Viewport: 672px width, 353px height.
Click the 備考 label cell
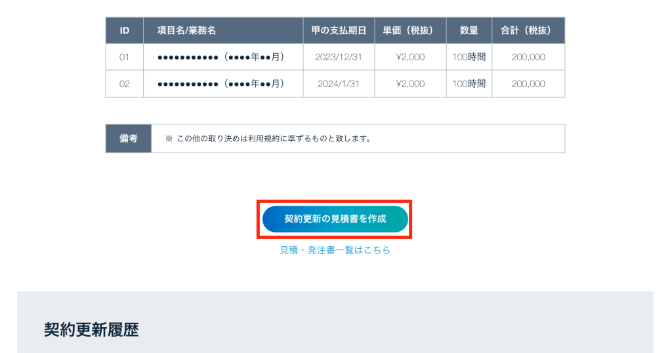(x=128, y=139)
